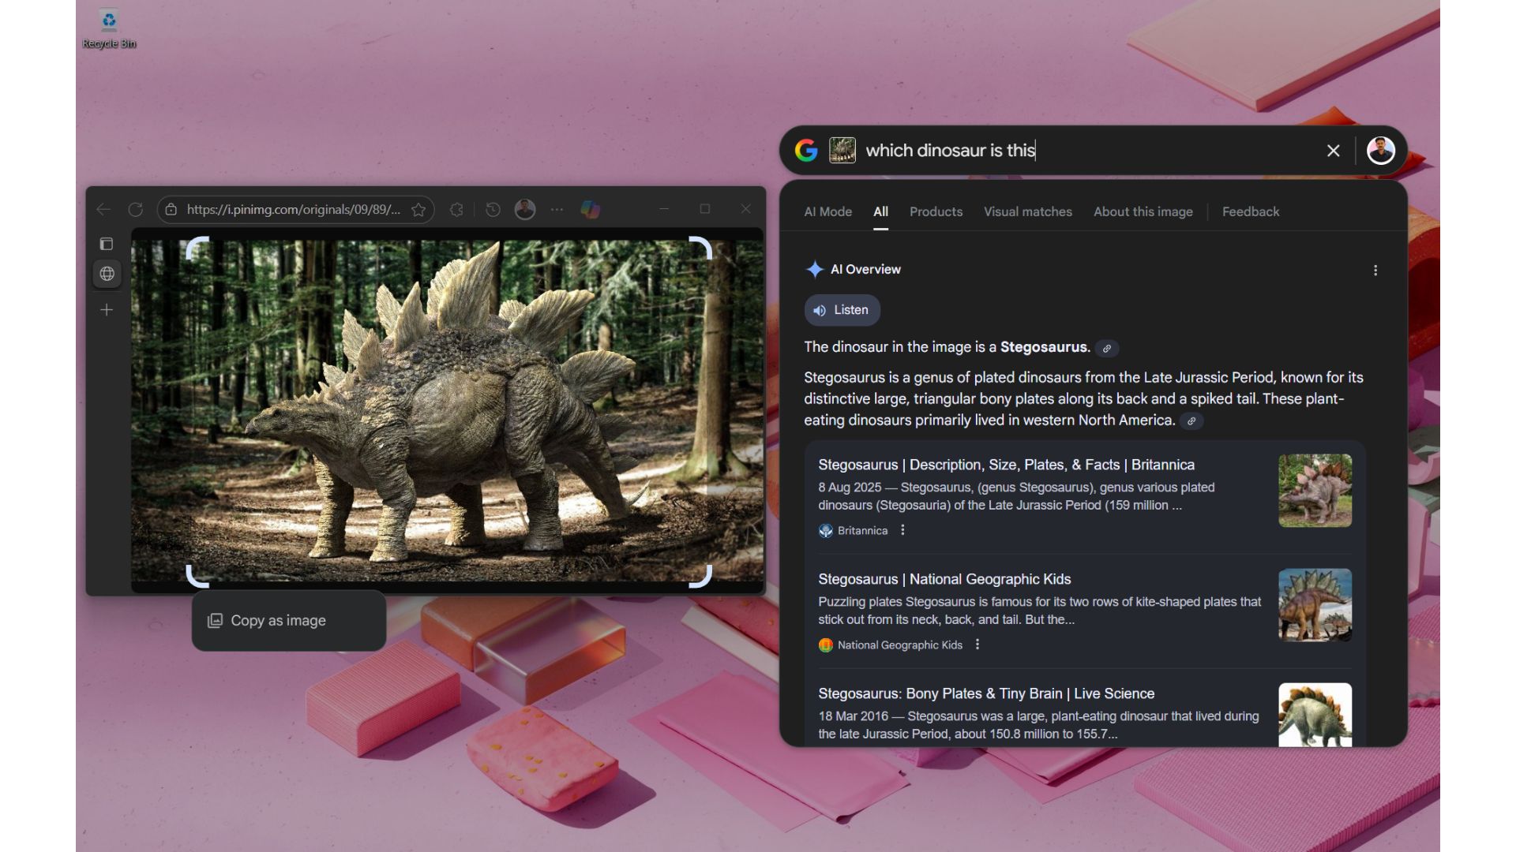Bookmark page with the star icon
Viewport: 1516px width, 852px height.
pos(418,209)
